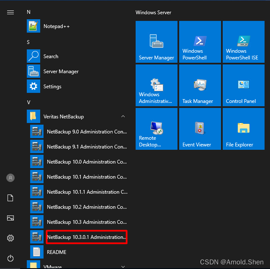Screen dimensions: 270x269
Task: Open the Remote Desktop tile
Action: pos(157,129)
